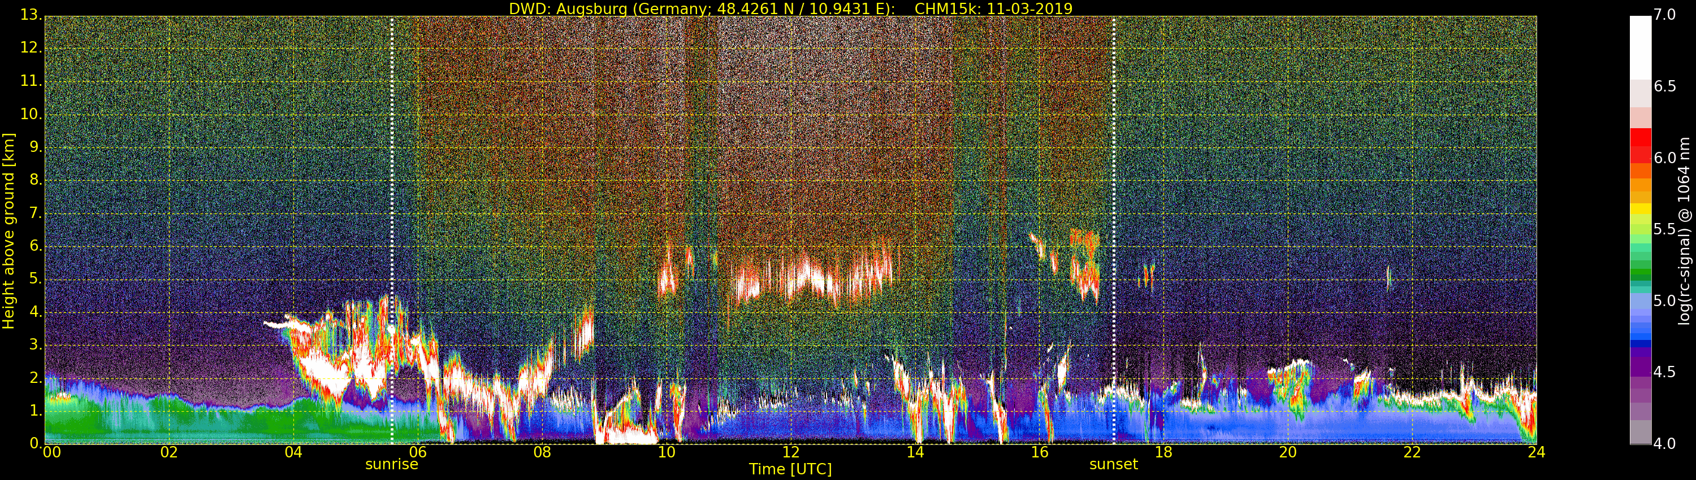The image size is (1696, 480).
Task: Click time axis tick label '22'
Action: (1412, 452)
